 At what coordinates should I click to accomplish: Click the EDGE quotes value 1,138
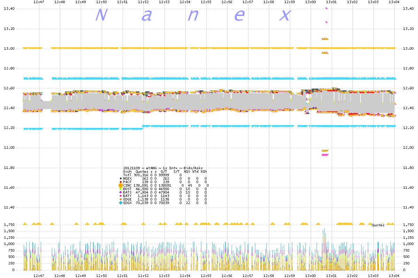click(x=143, y=199)
